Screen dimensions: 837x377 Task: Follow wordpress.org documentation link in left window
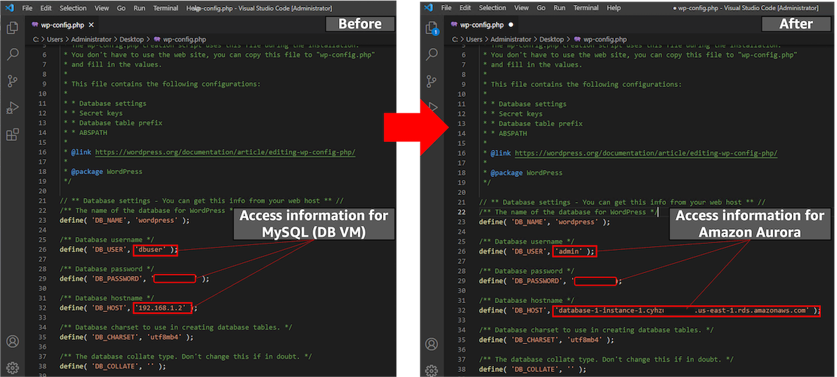[226, 152]
